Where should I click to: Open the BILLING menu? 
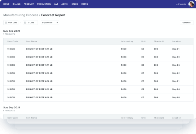(x=17, y=4)
